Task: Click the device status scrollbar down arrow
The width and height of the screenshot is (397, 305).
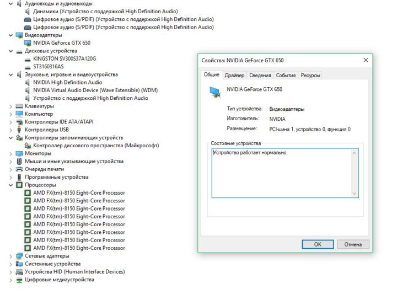Action: (x=354, y=193)
